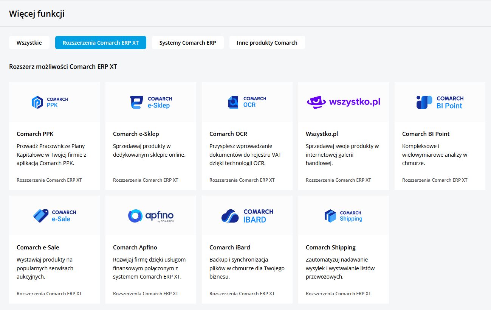Click the Comarch e-Sklep logo

[x=150, y=102]
